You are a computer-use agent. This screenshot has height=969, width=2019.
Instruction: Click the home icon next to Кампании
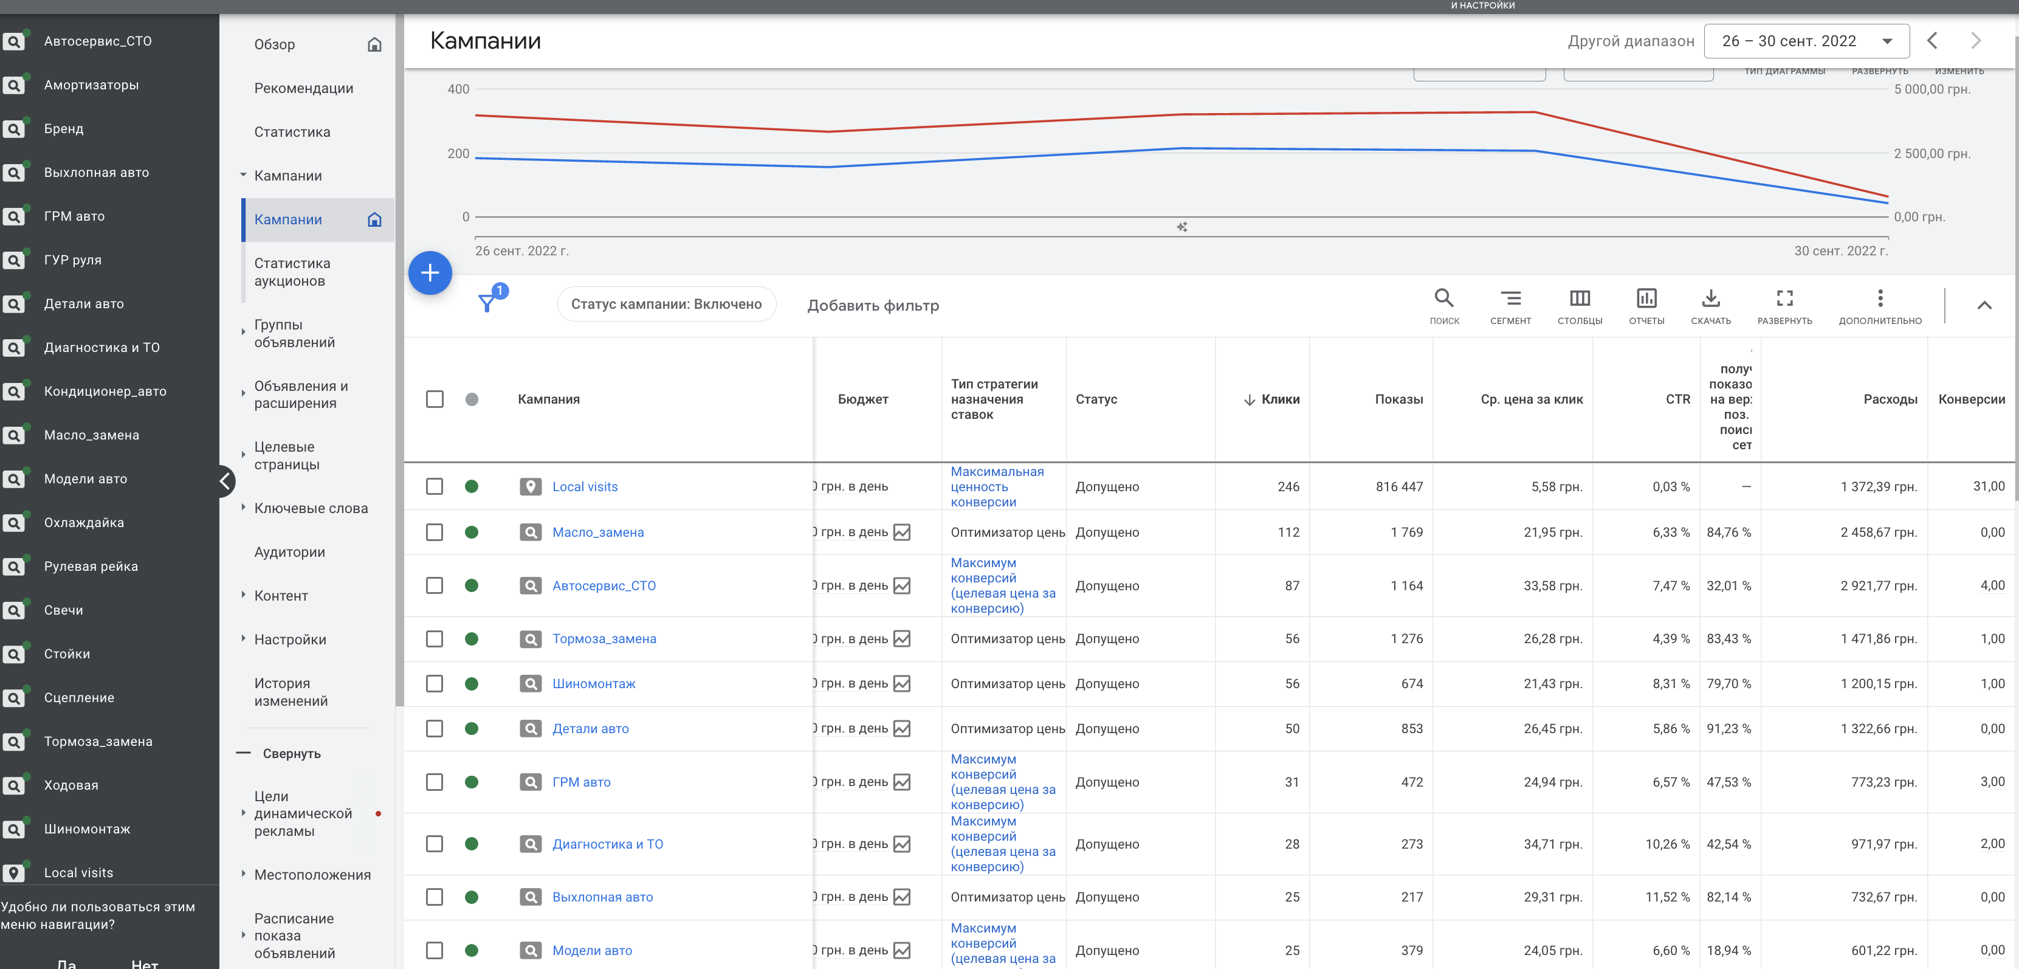pyautogui.click(x=374, y=219)
